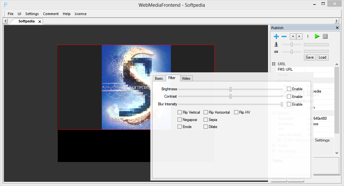Enable the Brightness filter checkbox
The height and width of the screenshot is (186, 344).
(x=289, y=89)
